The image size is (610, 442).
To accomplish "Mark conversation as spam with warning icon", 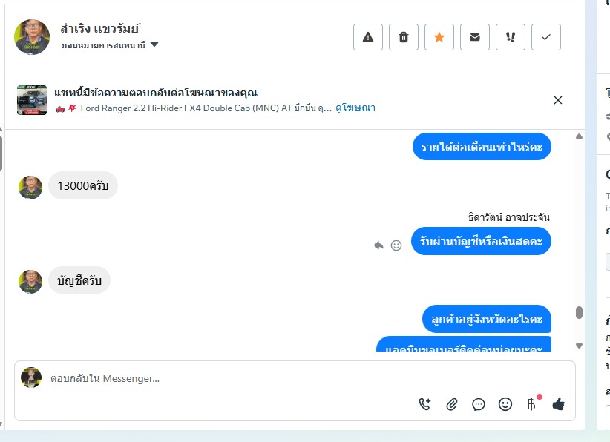I will [x=367, y=37].
